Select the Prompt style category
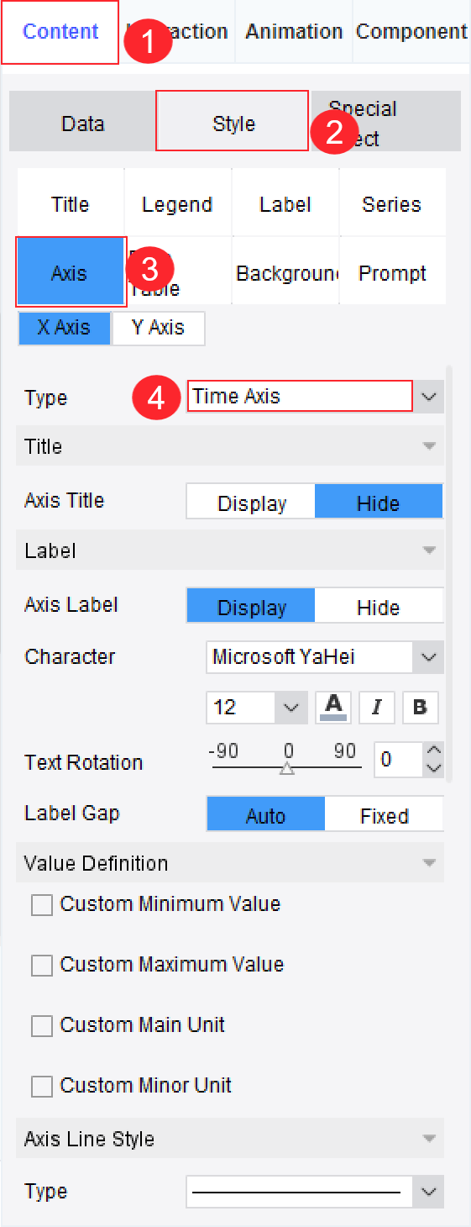Viewport: 471px width, 1227px height. (392, 273)
